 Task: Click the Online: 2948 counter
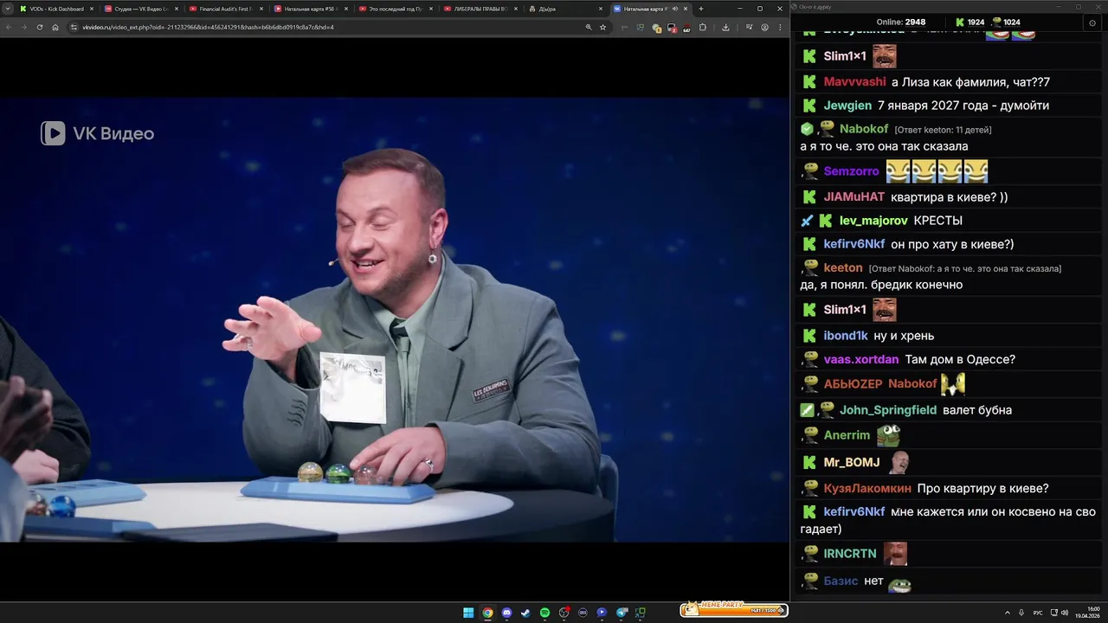(900, 22)
